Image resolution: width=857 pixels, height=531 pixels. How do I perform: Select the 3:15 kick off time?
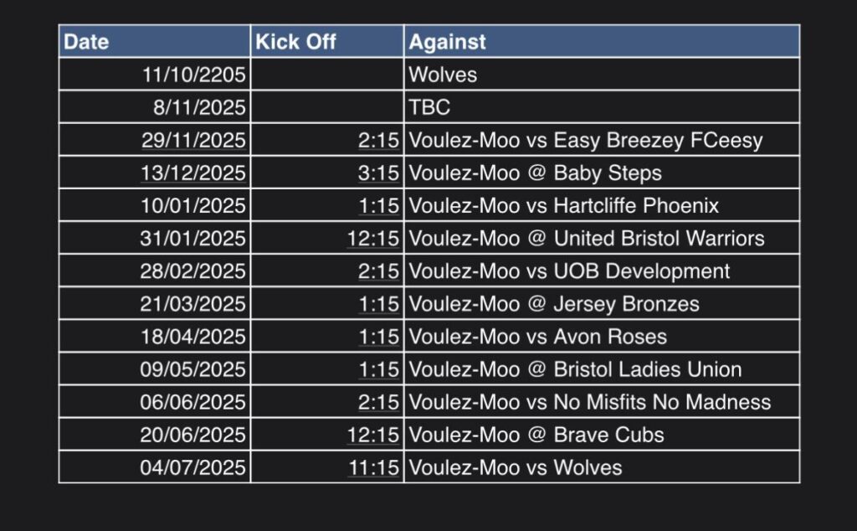[x=378, y=173]
